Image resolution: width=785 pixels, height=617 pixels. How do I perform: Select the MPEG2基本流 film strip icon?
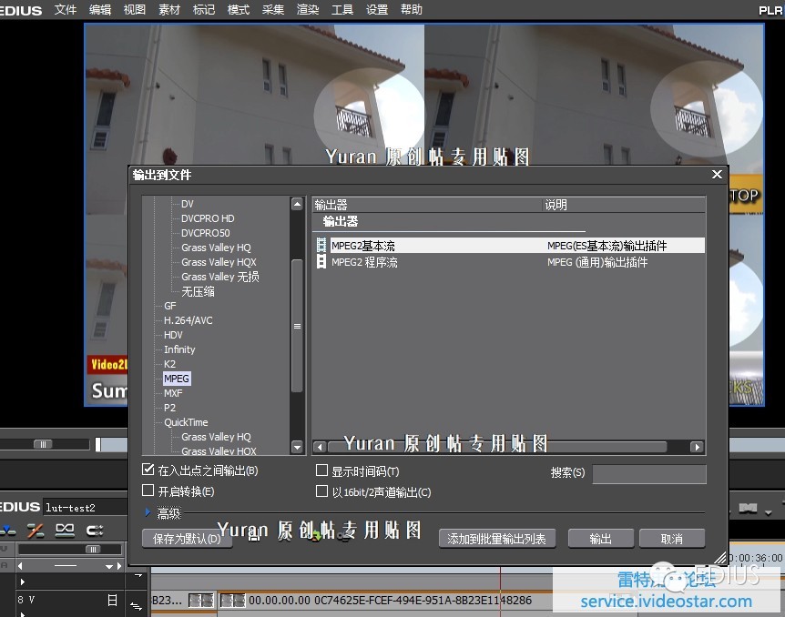321,246
